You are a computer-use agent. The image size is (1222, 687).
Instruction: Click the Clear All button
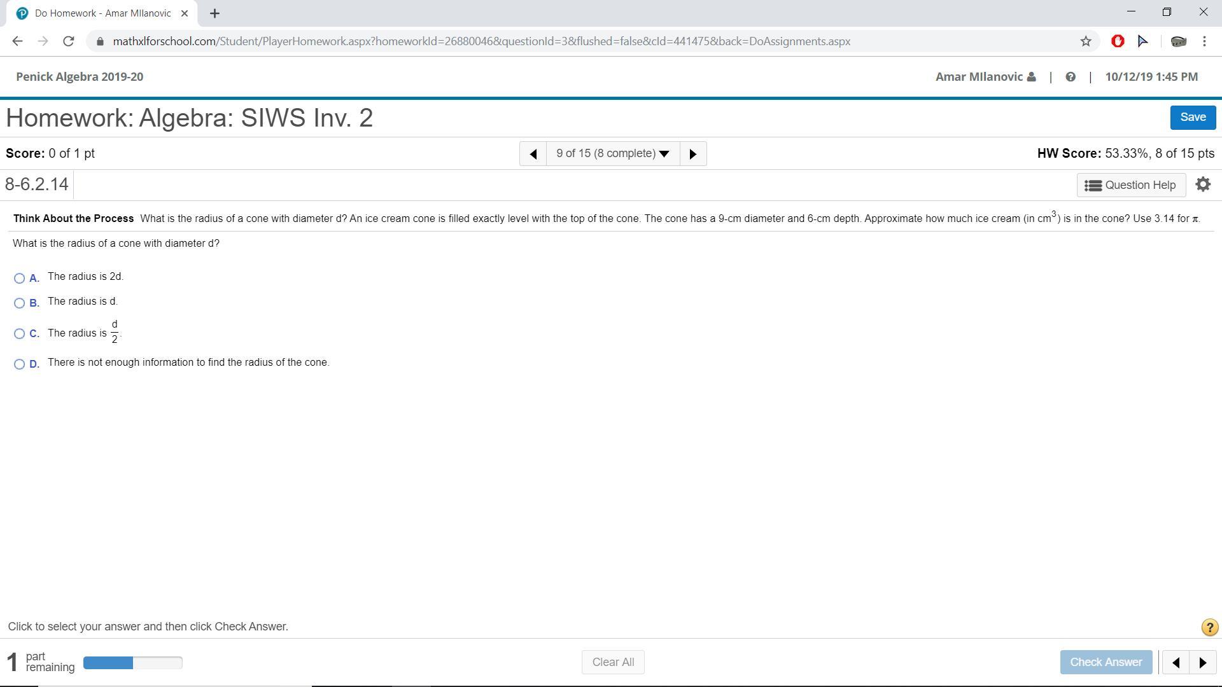coord(612,662)
